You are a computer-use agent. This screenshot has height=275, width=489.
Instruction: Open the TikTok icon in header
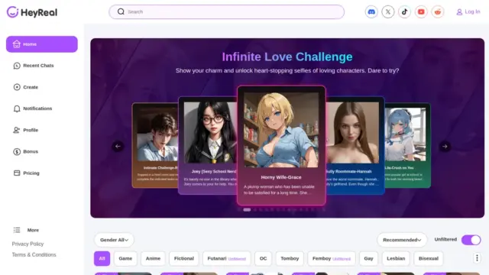pyautogui.click(x=404, y=12)
